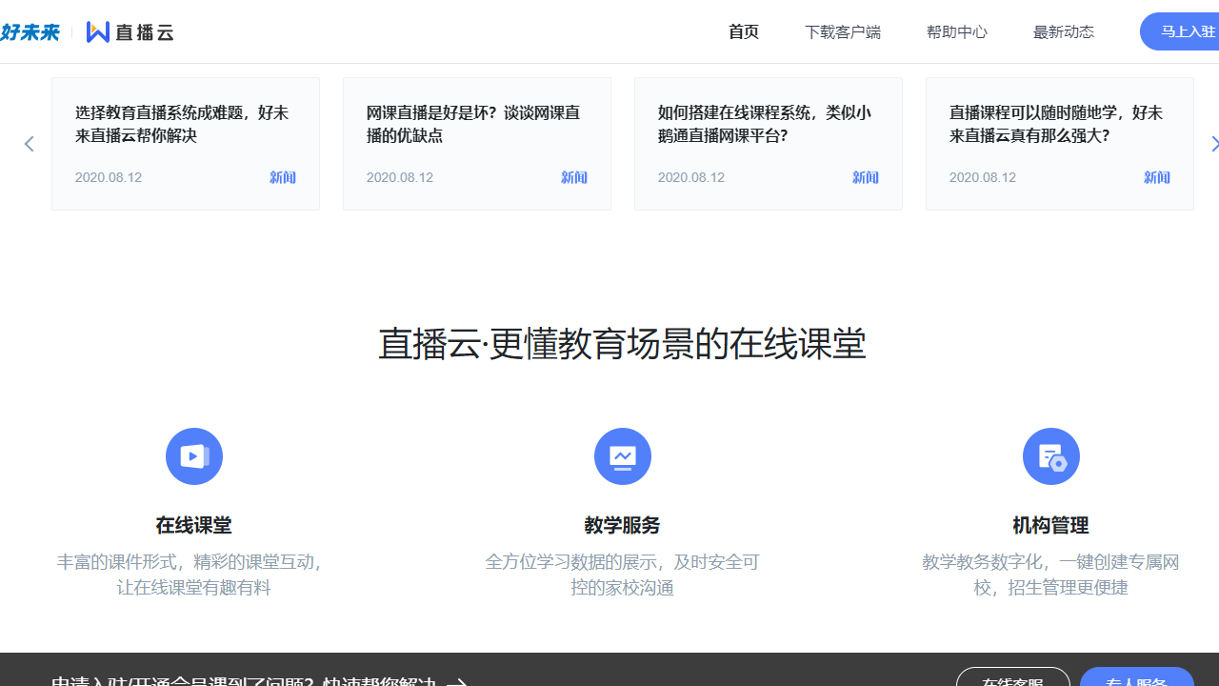Open the 如何搭建在线课程系统 news card

coord(768,143)
